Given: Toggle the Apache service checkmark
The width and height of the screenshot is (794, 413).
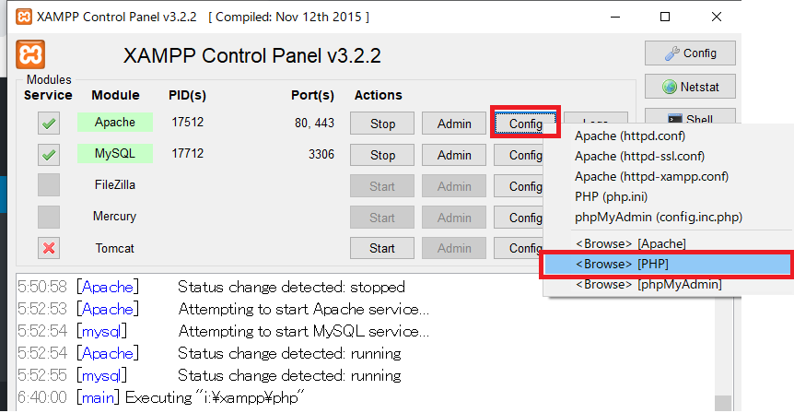Looking at the screenshot, I should [49, 123].
